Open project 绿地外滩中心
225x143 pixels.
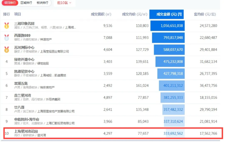coord(24,60)
